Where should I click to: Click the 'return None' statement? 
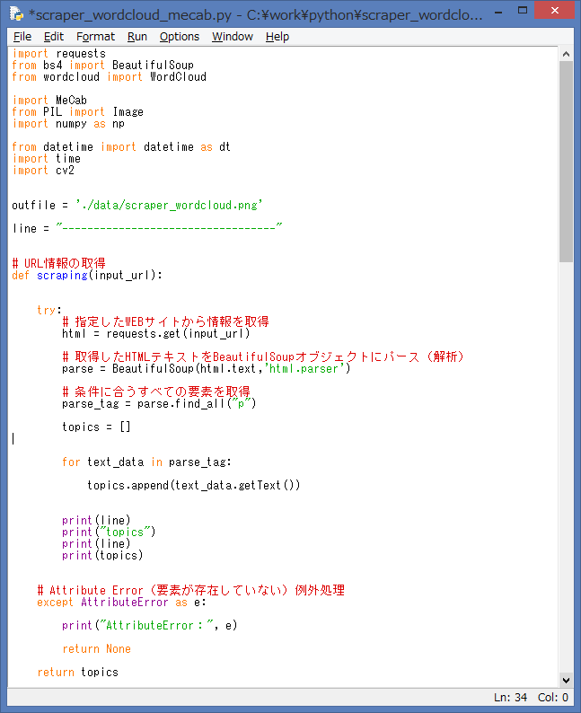click(x=96, y=648)
